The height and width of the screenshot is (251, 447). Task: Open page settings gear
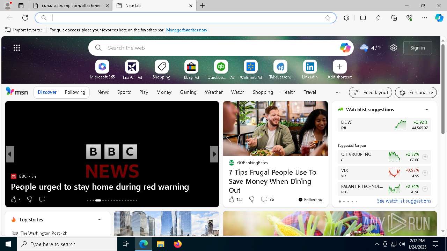[394, 48]
